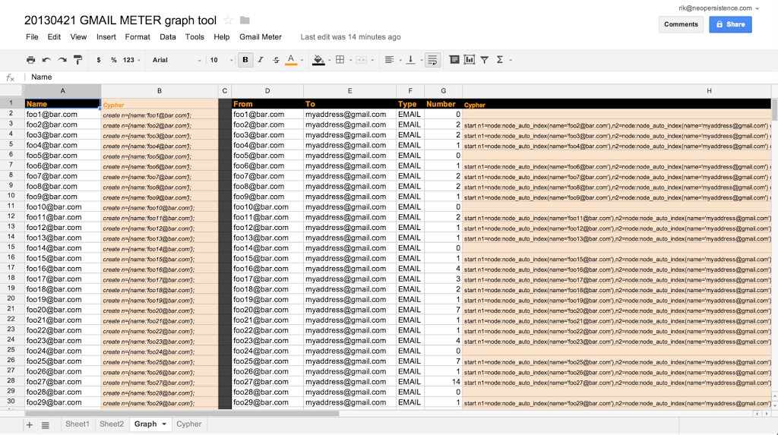Format as percent icon

click(x=114, y=60)
